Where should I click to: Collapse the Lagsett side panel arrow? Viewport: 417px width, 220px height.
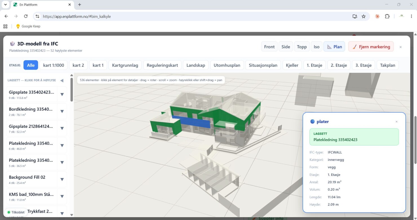point(62,80)
